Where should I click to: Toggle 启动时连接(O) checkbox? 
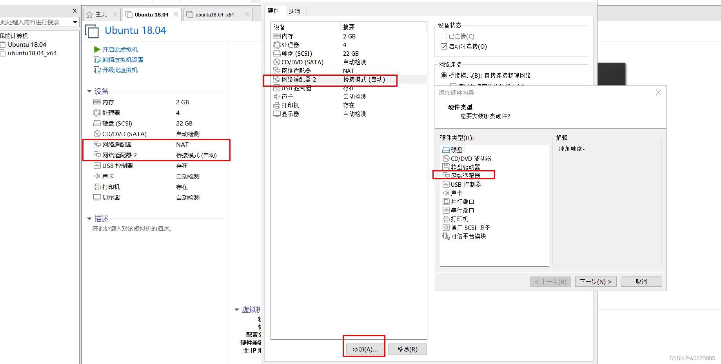click(444, 46)
